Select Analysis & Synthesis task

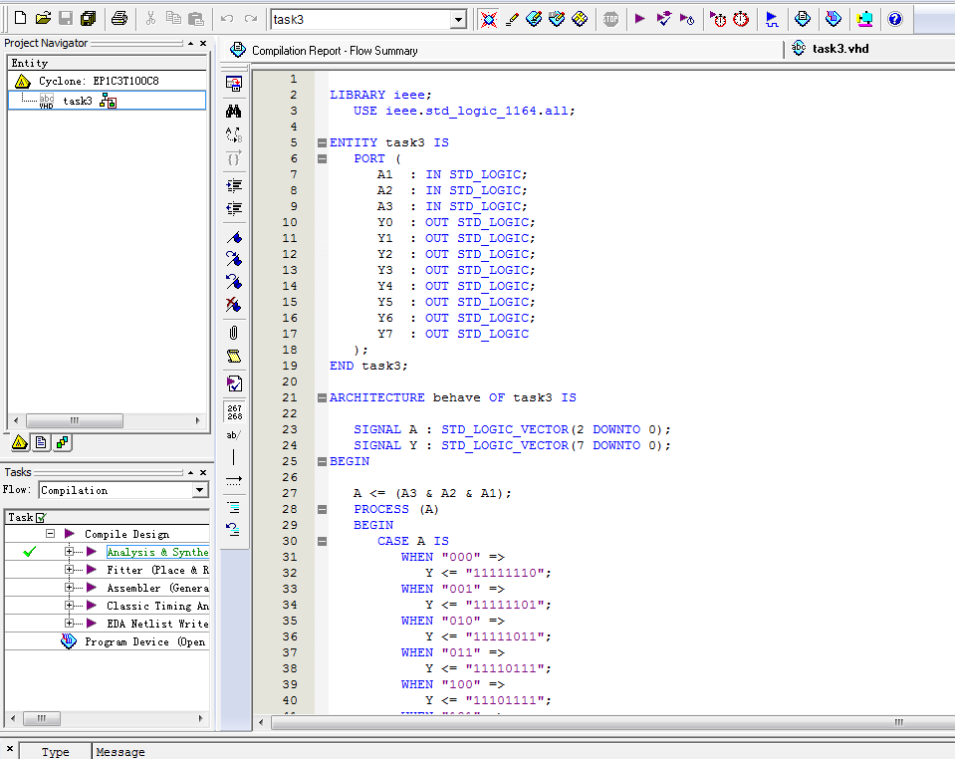pyautogui.click(x=157, y=552)
